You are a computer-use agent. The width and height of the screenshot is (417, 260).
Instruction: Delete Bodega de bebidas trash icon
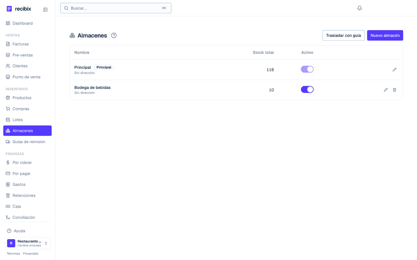[394, 90]
